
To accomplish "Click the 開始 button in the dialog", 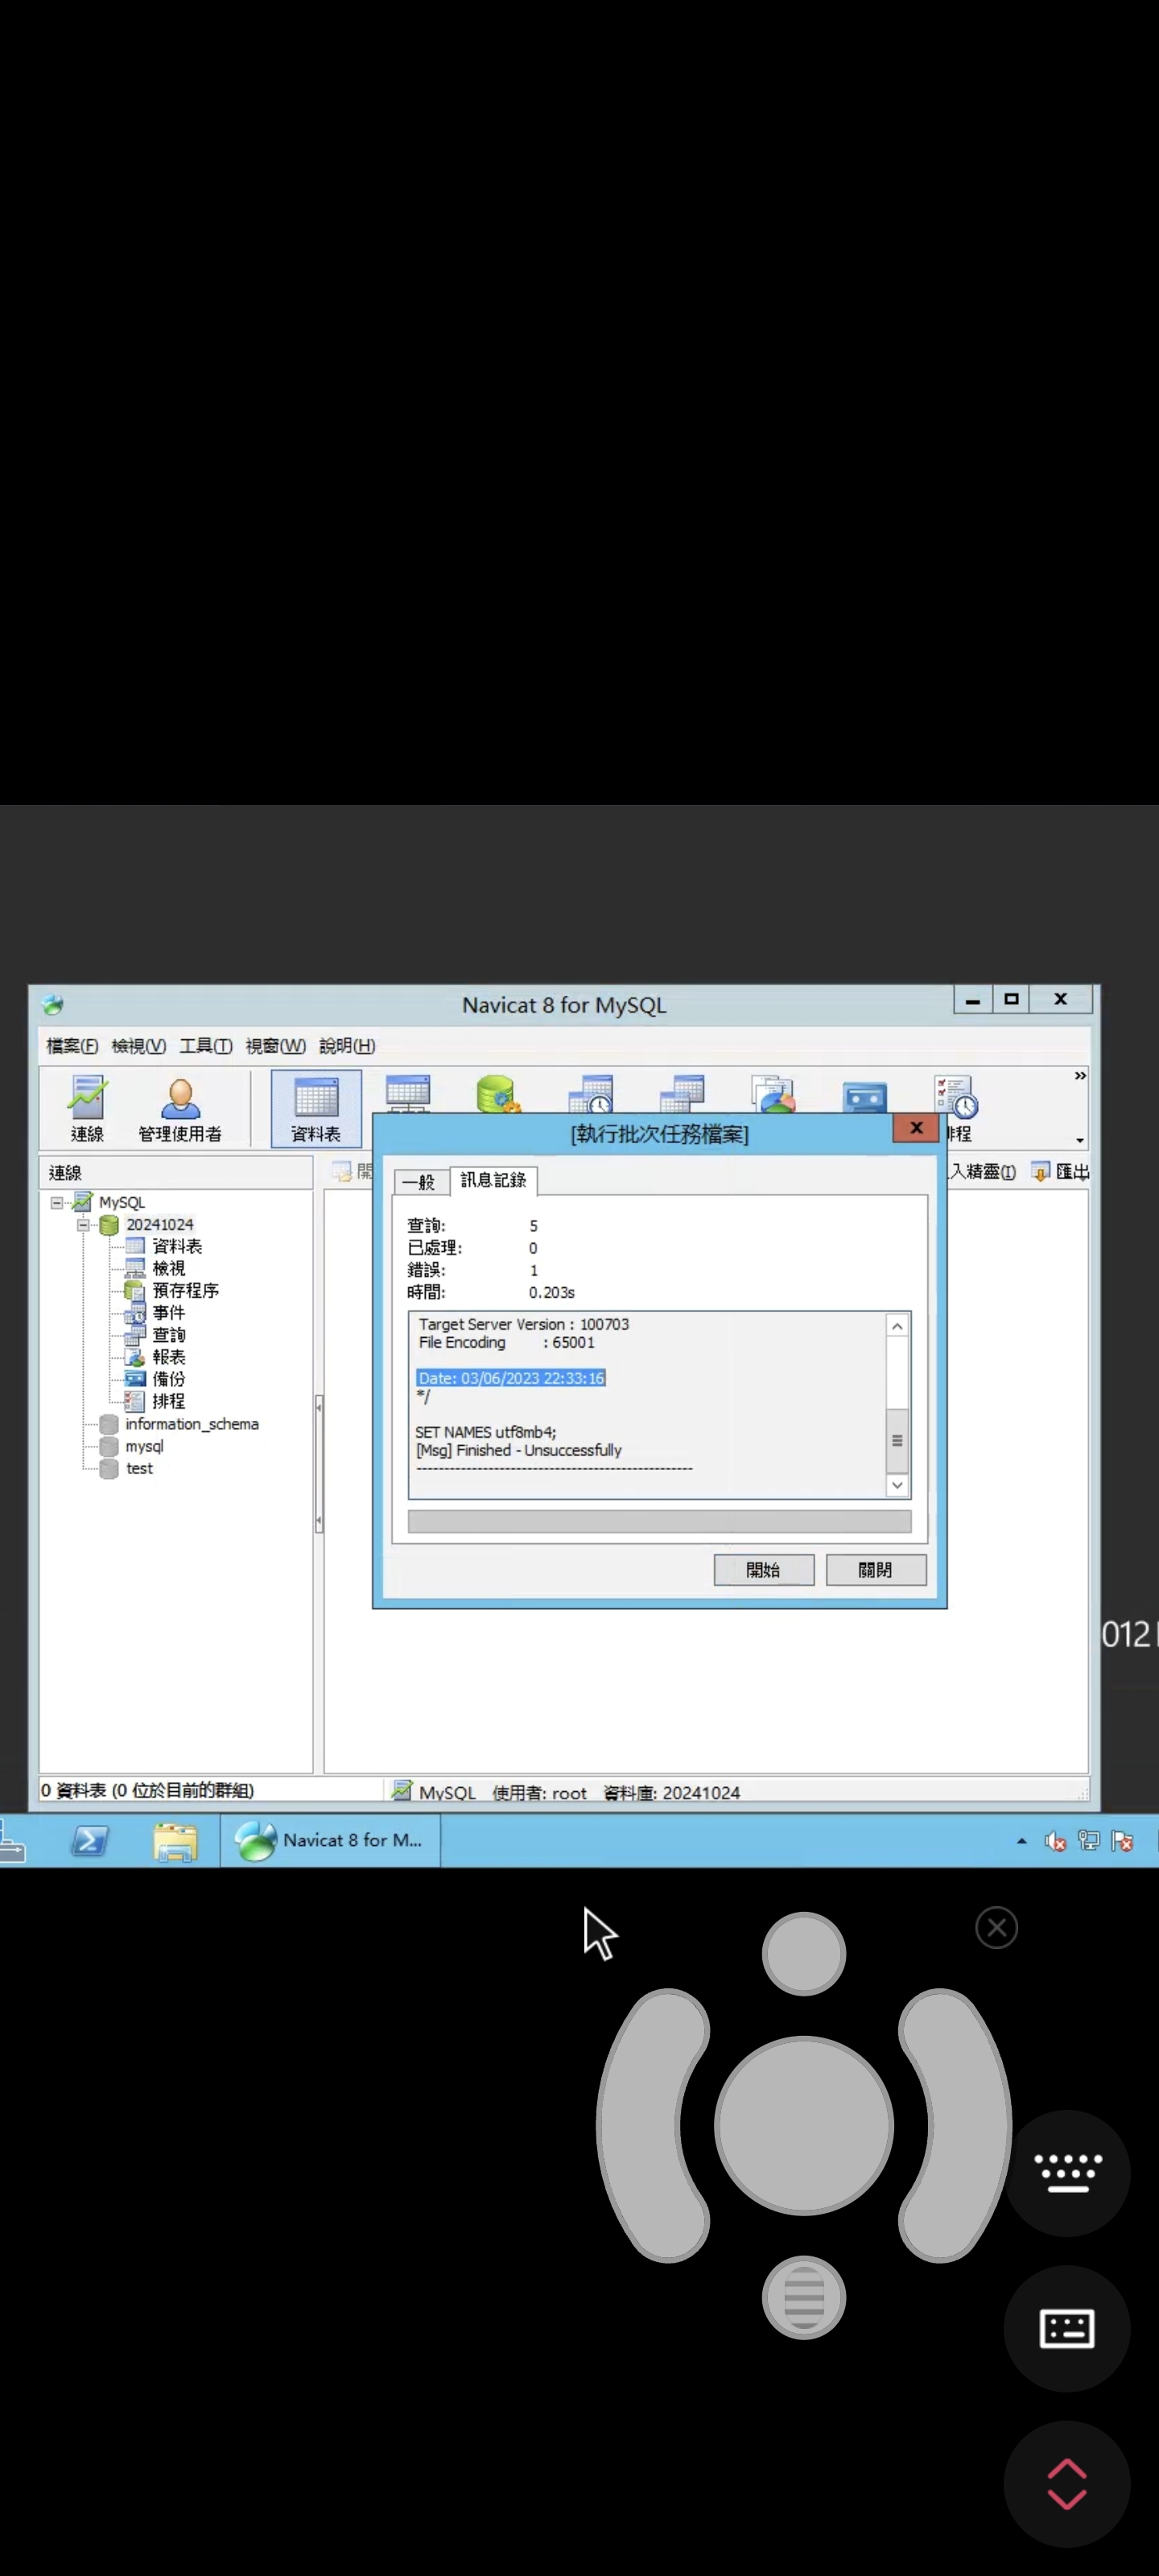I will [763, 1570].
